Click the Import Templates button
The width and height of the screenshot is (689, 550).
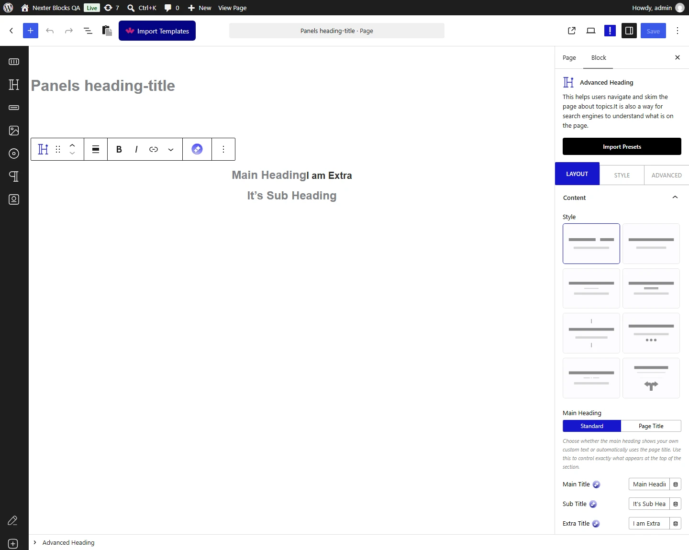(x=157, y=31)
